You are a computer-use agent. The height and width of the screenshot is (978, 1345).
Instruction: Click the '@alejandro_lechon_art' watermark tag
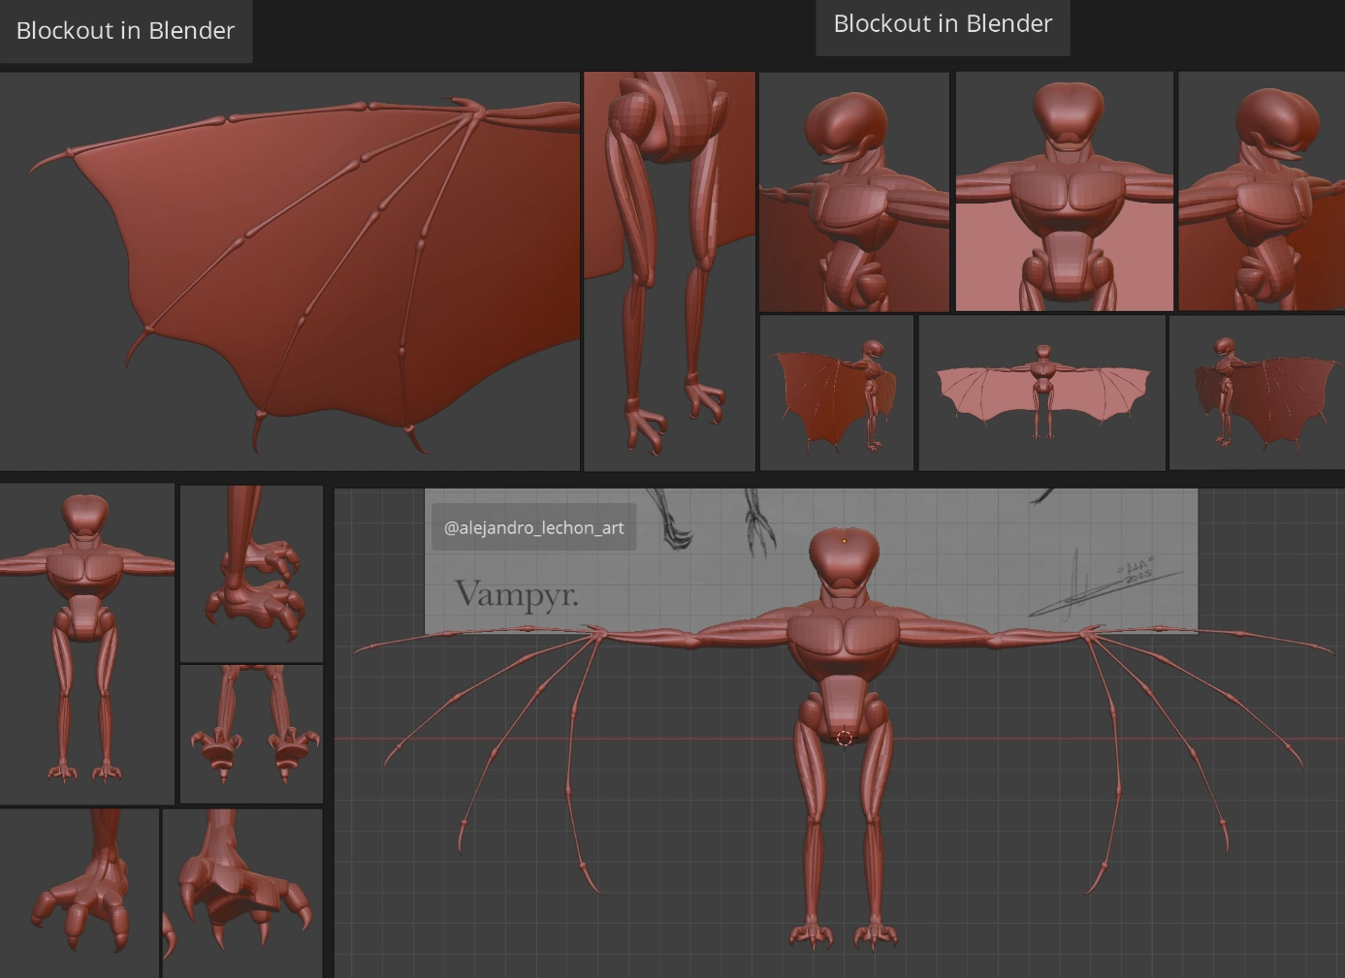coord(533,527)
